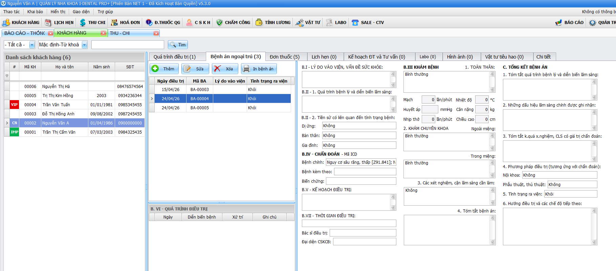Open the Hiển thị menu
Screen dimensions: 616x271
coord(58,12)
